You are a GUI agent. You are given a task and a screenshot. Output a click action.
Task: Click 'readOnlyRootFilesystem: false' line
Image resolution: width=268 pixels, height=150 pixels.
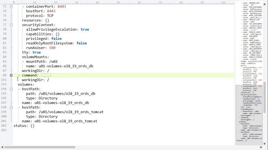[57, 43]
